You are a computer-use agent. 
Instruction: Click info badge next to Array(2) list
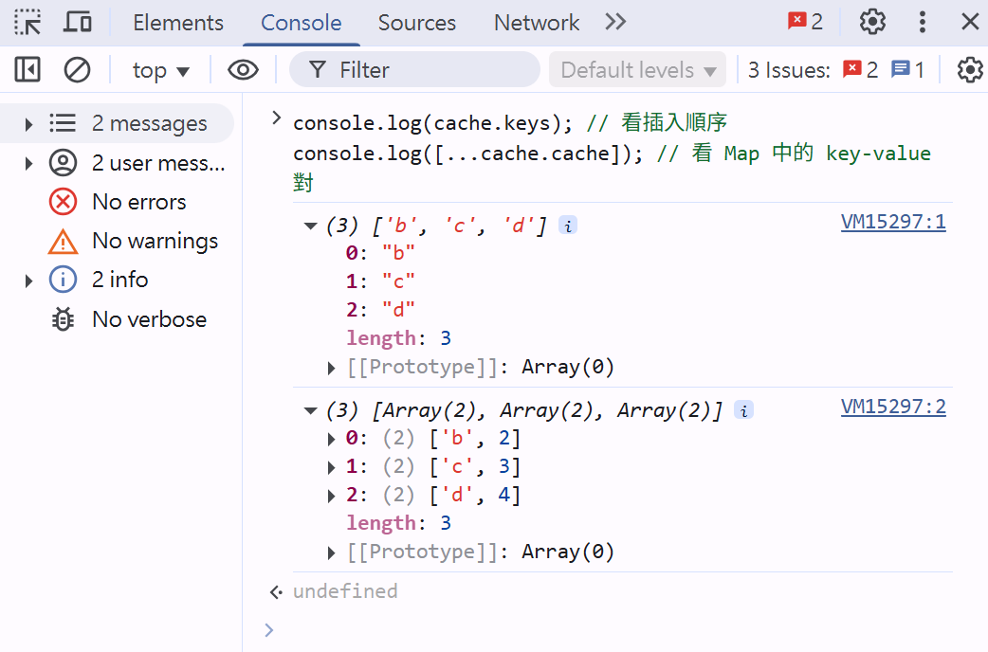743,410
